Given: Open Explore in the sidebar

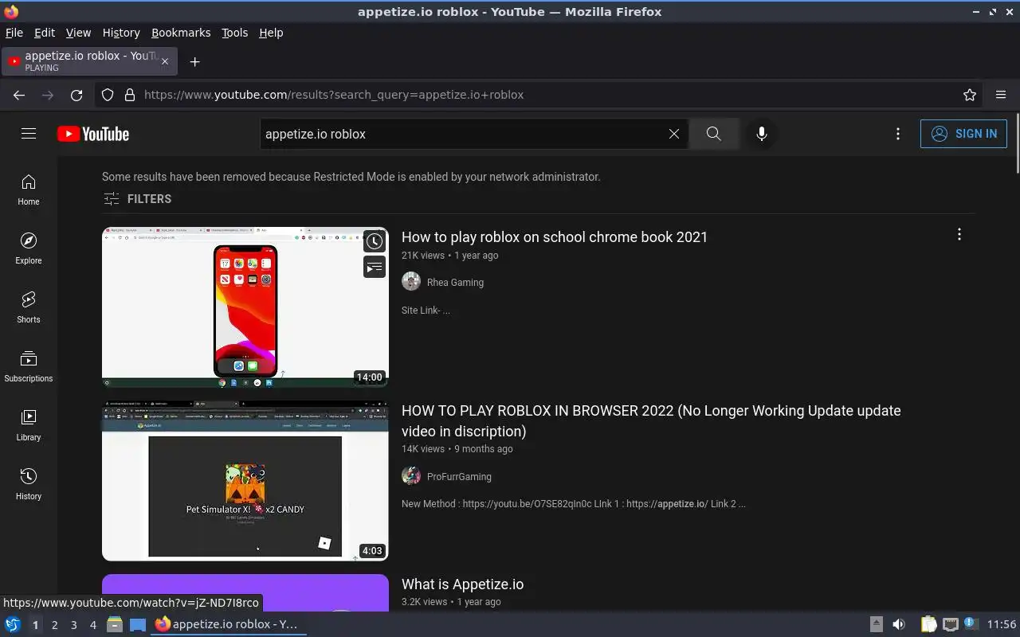Looking at the screenshot, I should 29,249.
